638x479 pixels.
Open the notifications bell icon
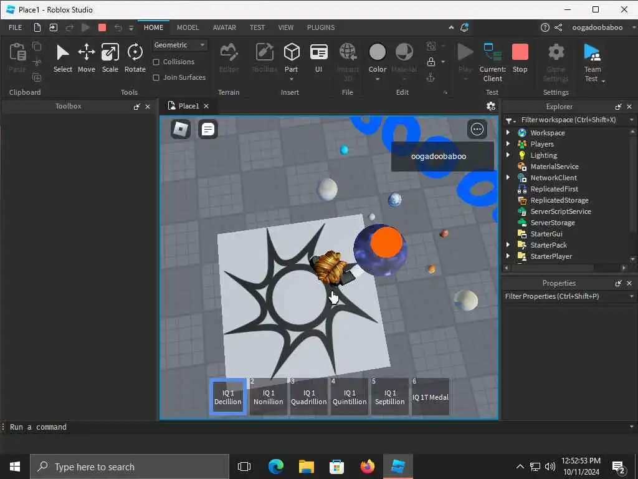pos(464,27)
